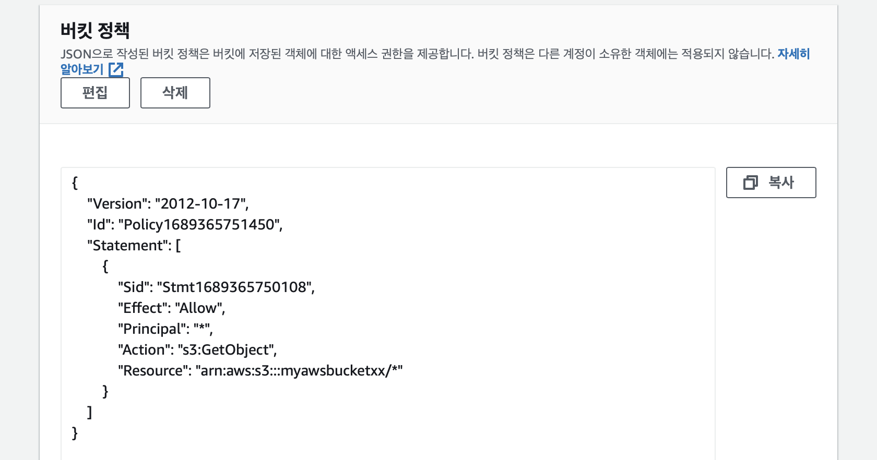This screenshot has width=877, height=460.
Task: Open the 자세히 link text
Action: (793, 54)
